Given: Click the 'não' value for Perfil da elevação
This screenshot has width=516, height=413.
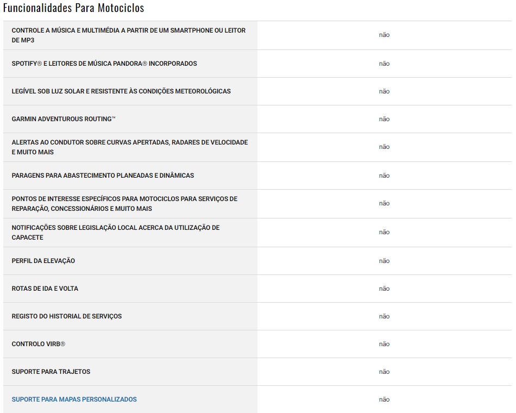Looking at the screenshot, I should (x=384, y=261).
